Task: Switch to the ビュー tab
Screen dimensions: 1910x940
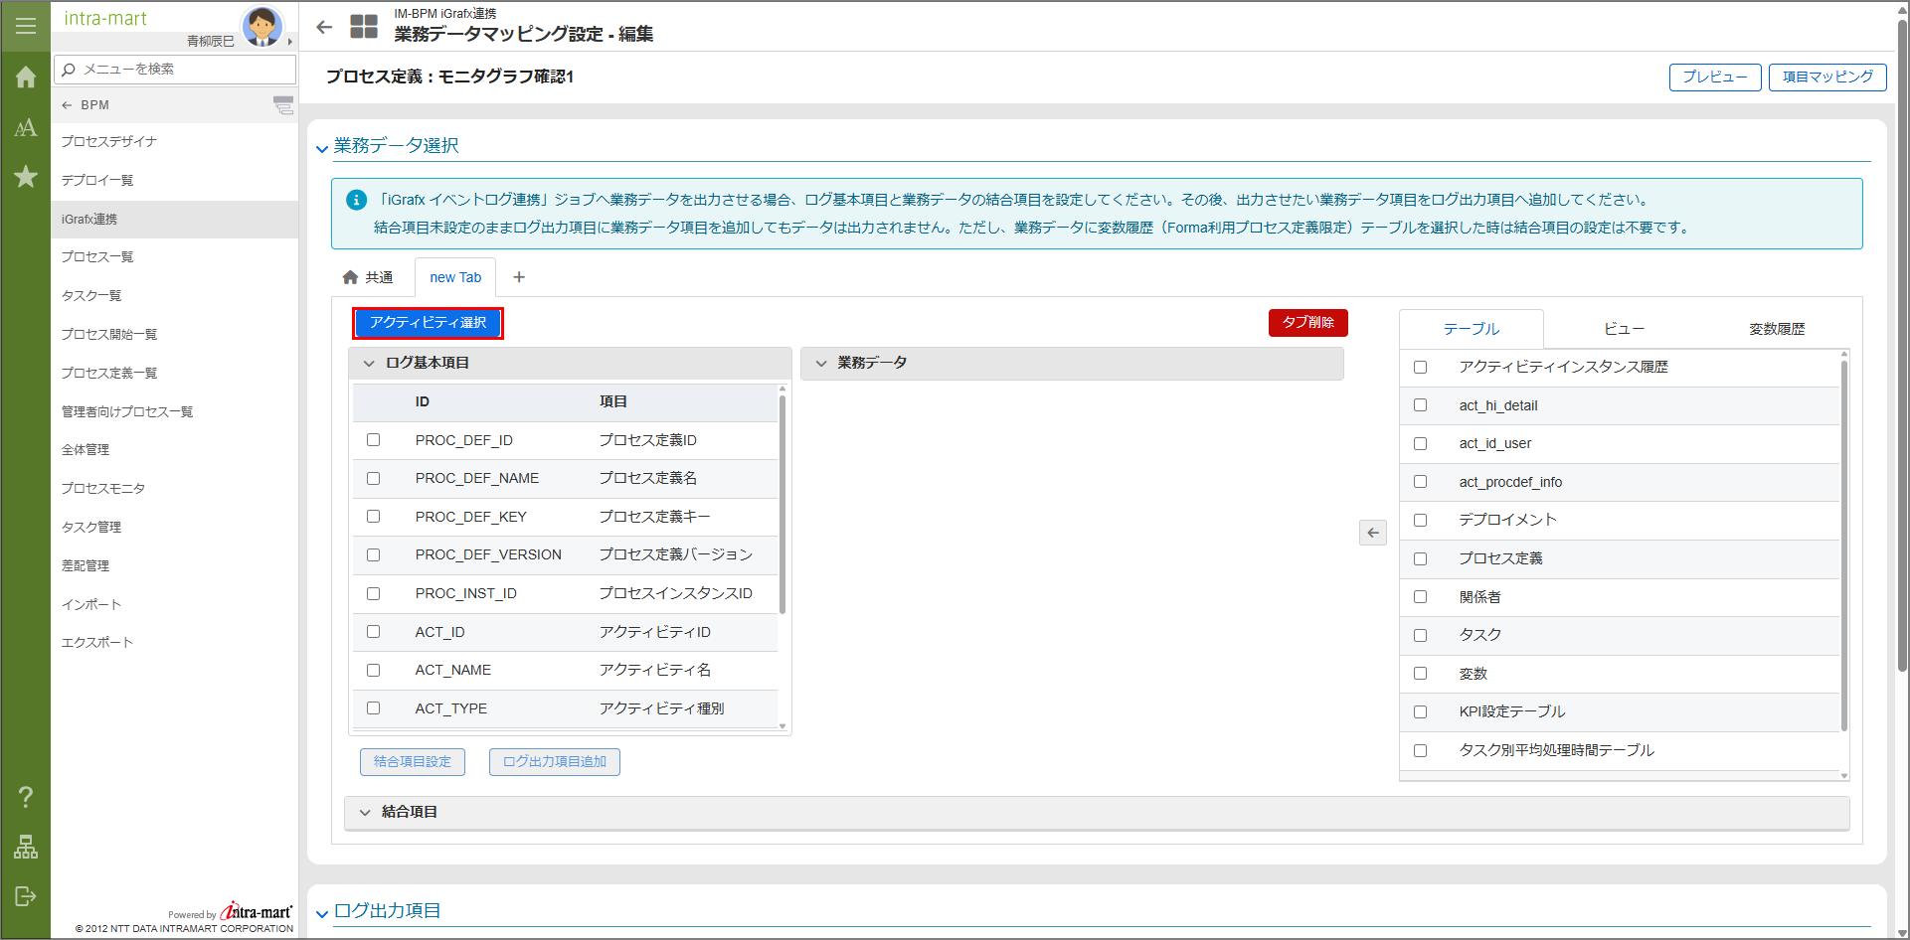Action: (1624, 329)
